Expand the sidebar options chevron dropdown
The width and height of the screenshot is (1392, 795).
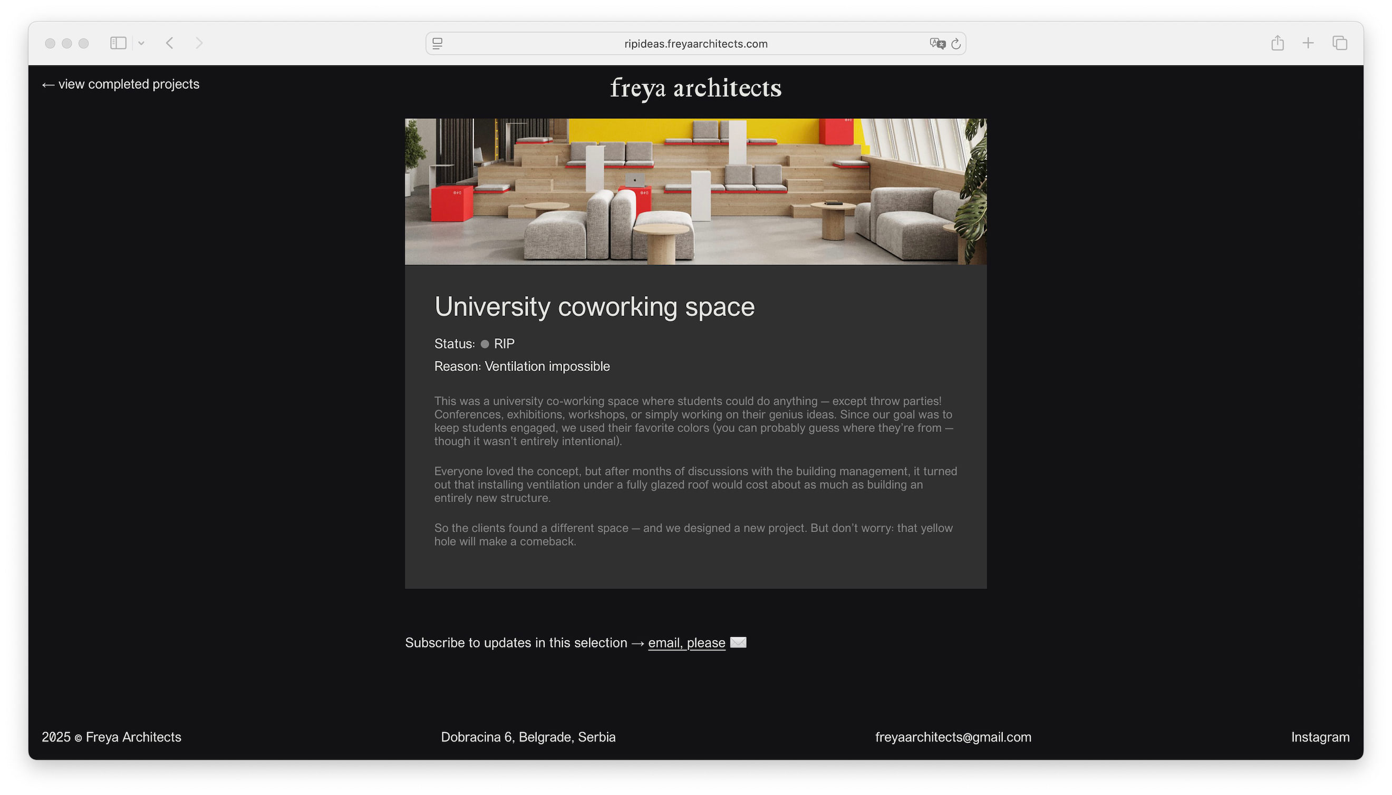coord(141,43)
